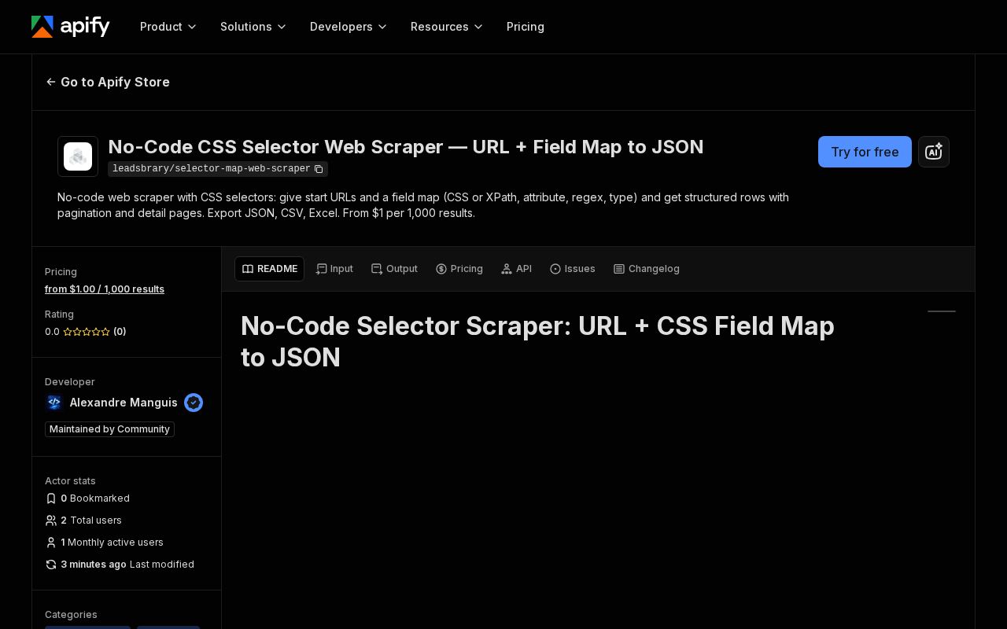Screen dimensions: 1007x629
Task: Expand the Product menu
Action: 168,27
